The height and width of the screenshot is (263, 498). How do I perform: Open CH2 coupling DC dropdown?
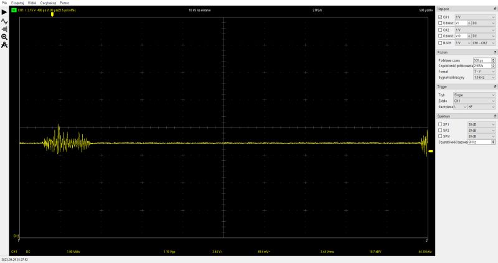[484, 36]
